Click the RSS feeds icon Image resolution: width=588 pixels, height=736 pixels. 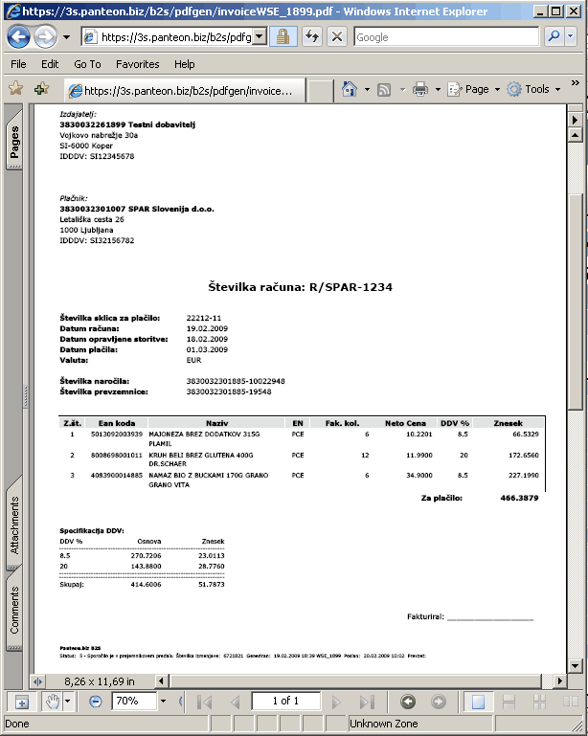(x=384, y=89)
